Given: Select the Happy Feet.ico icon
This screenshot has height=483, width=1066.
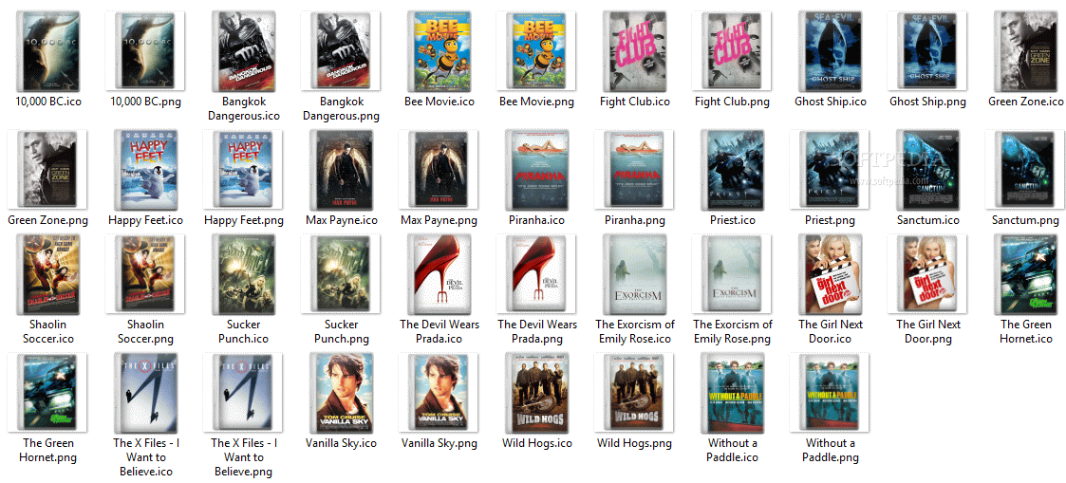Looking at the screenshot, I should pyautogui.click(x=145, y=170).
